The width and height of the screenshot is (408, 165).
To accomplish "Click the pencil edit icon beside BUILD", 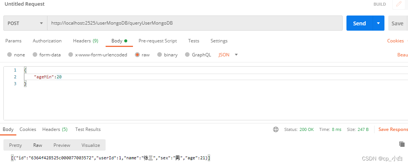I will [399, 4].
